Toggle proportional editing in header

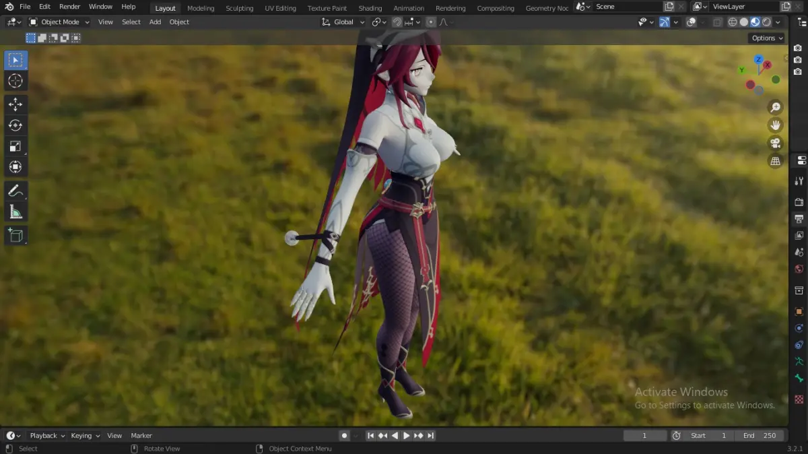(x=431, y=22)
